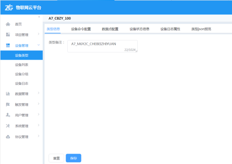Click the A7_CBZY_100 title text

click(x=60, y=18)
